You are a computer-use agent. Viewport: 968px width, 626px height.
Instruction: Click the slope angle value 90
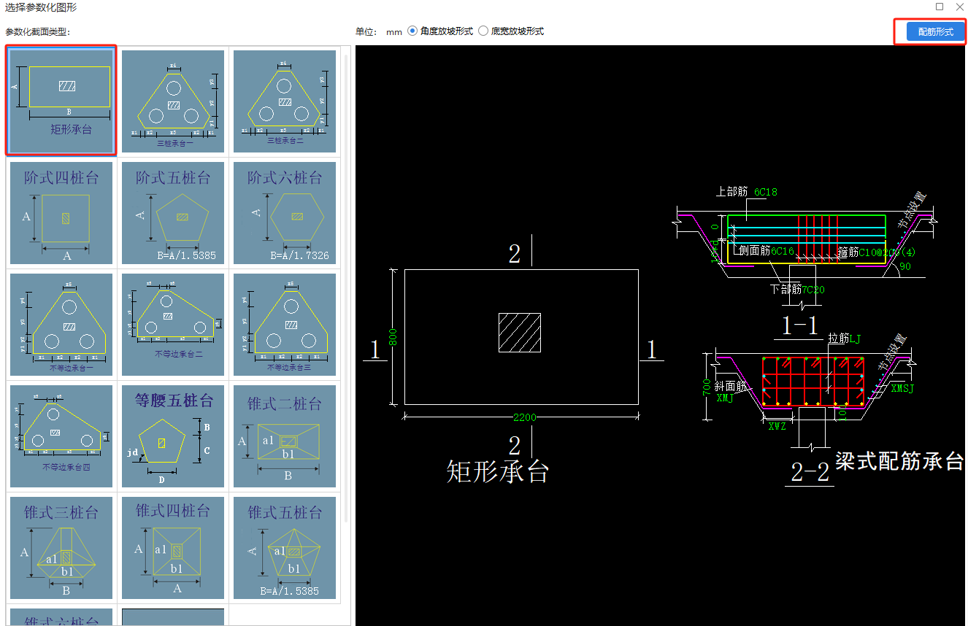click(x=905, y=267)
